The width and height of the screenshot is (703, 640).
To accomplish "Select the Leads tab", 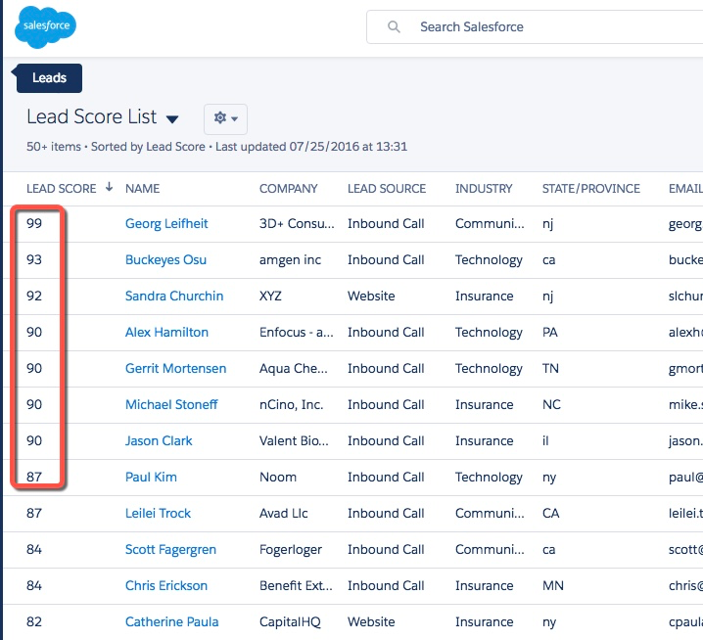I will click(x=50, y=78).
